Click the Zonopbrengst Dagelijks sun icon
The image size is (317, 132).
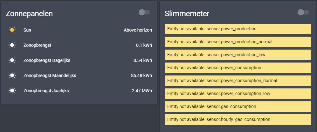point(12,60)
